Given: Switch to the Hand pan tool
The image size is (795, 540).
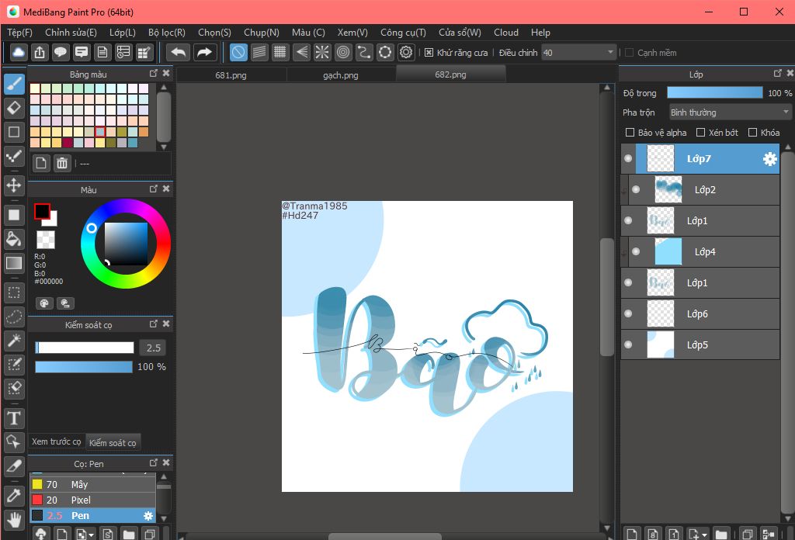Looking at the screenshot, I should (x=14, y=520).
